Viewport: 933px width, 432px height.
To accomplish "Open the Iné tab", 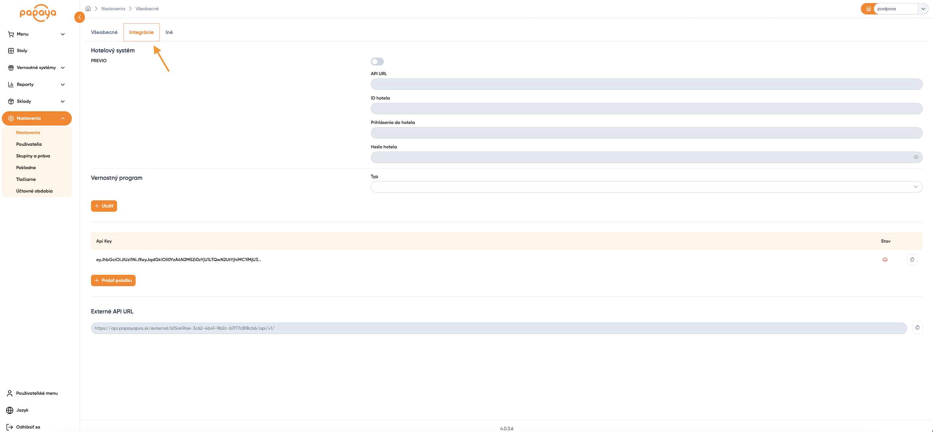I will (169, 32).
